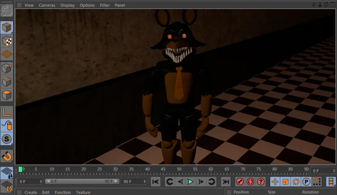Select the Workplane mode orange grid icon
337x195 pixels.
pyautogui.click(x=7, y=54)
